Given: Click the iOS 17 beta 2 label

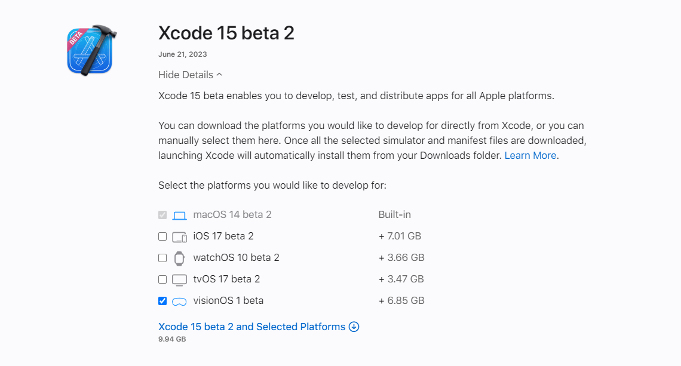Looking at the screenshot, I should pos(223,236).
